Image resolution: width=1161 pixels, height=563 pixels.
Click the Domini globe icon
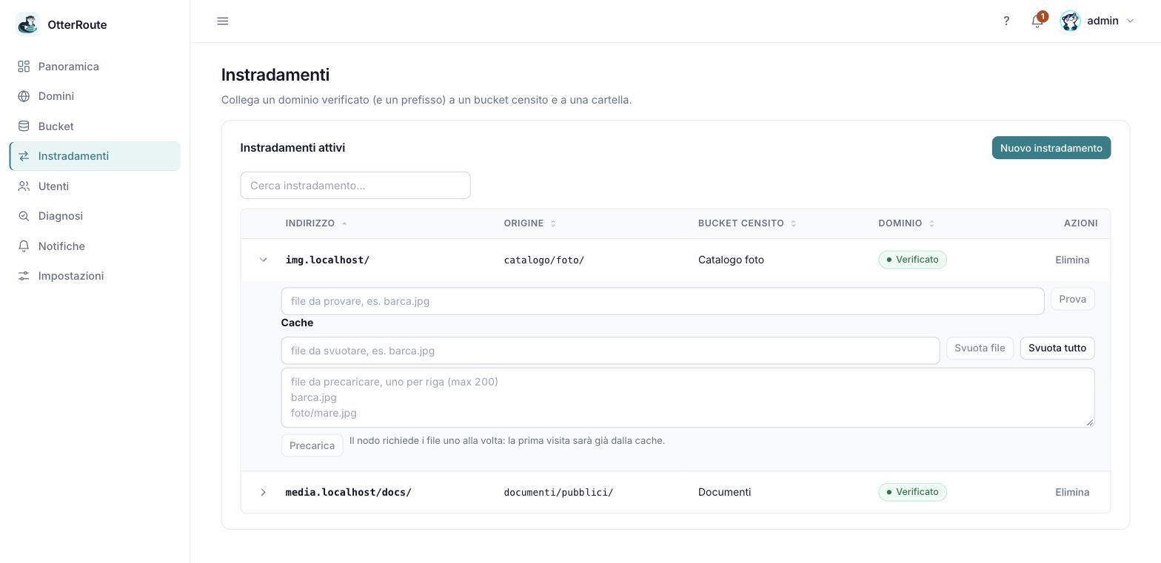pyautogui.click(x=24, y=96)
